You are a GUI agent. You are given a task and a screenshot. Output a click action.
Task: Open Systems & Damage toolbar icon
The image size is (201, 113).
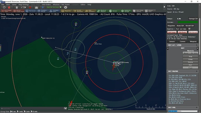pos(126,11)
